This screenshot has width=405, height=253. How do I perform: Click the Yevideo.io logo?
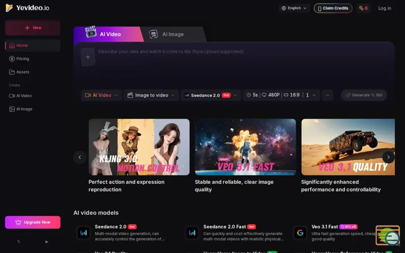pos(27,8)
